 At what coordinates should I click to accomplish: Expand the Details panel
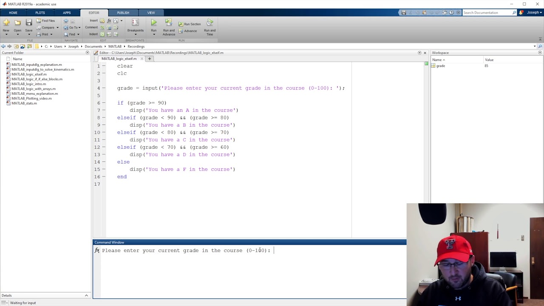[86, 295]
